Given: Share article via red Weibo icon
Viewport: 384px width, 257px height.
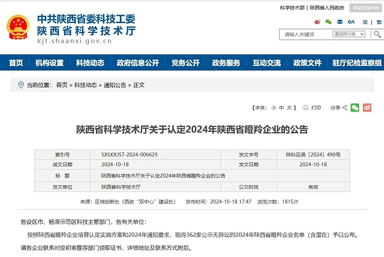Looking at the screenshot, I should tap(367, 108).
